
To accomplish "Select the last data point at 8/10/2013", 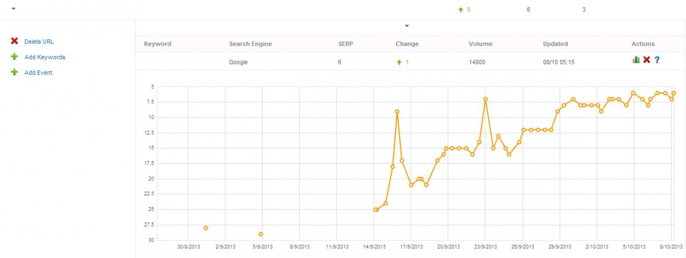I will point(674,93).
